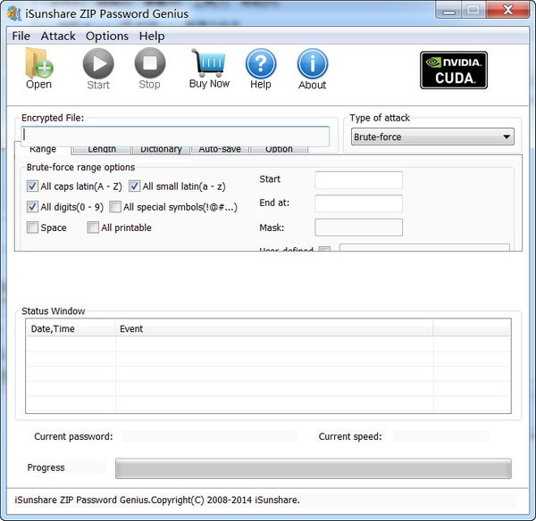Click the End at input field

[358, 203]
